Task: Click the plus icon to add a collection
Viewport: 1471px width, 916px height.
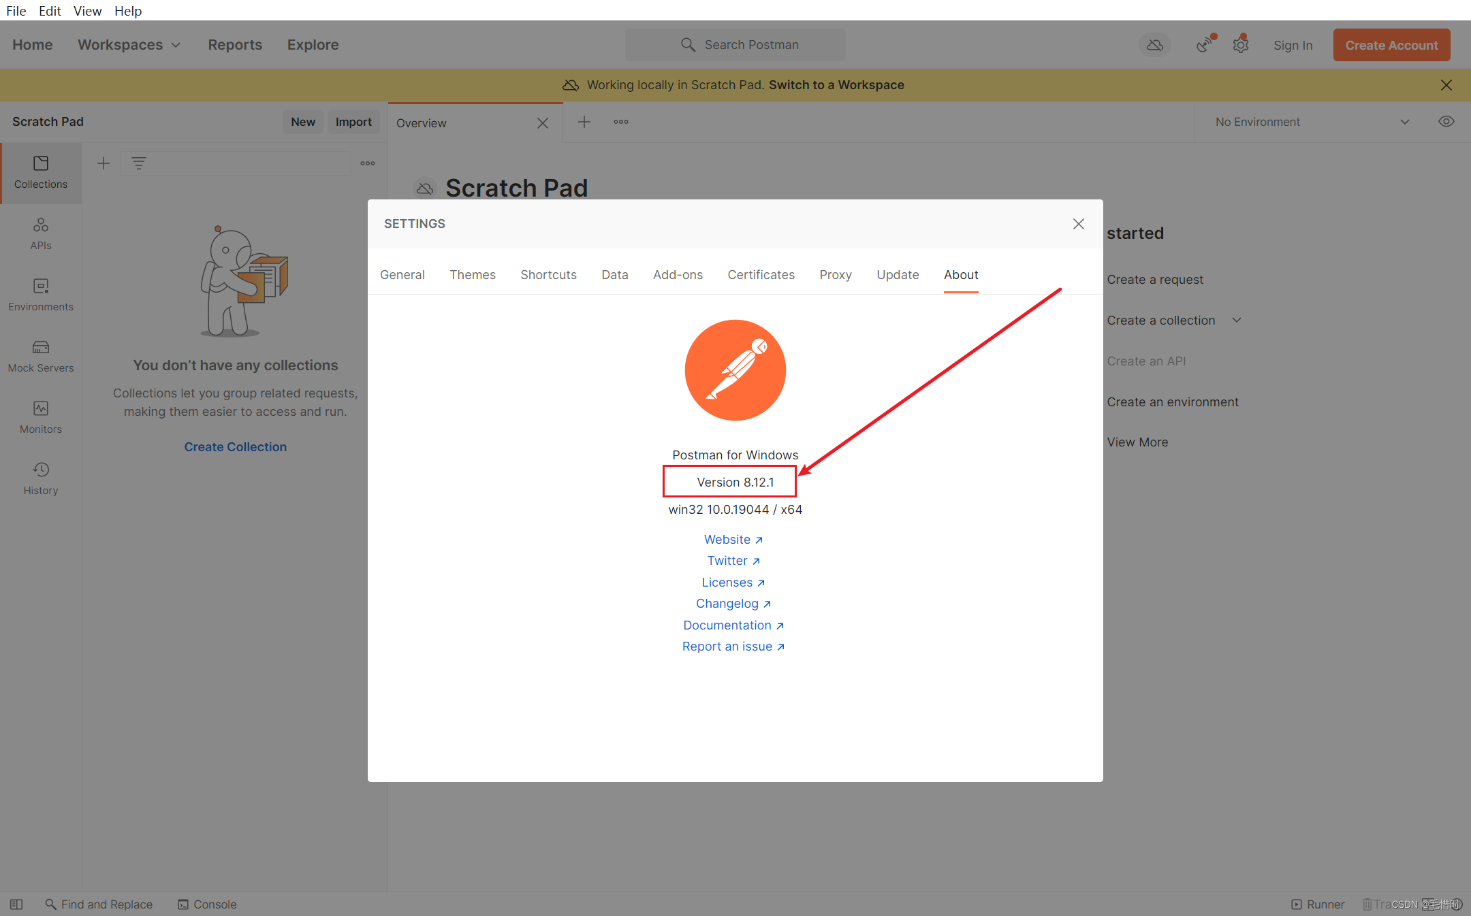Action: [x=104, y=163]
